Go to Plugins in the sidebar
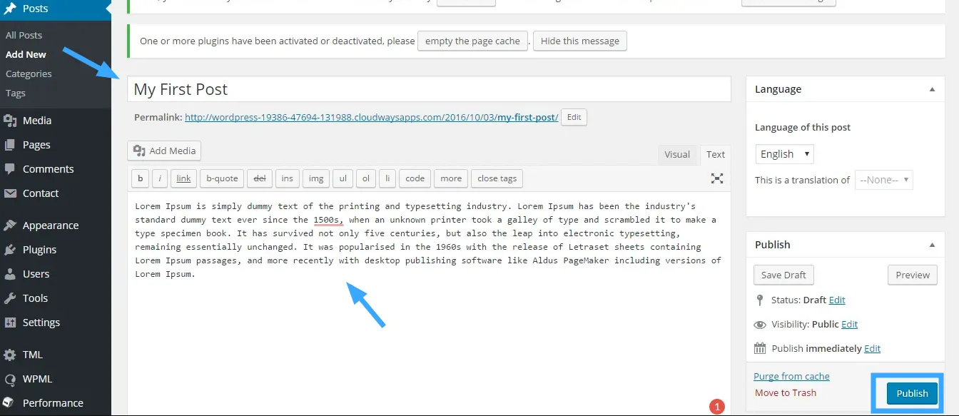The width and height of the screenshot is (959, 416). [x=39, y=250]
